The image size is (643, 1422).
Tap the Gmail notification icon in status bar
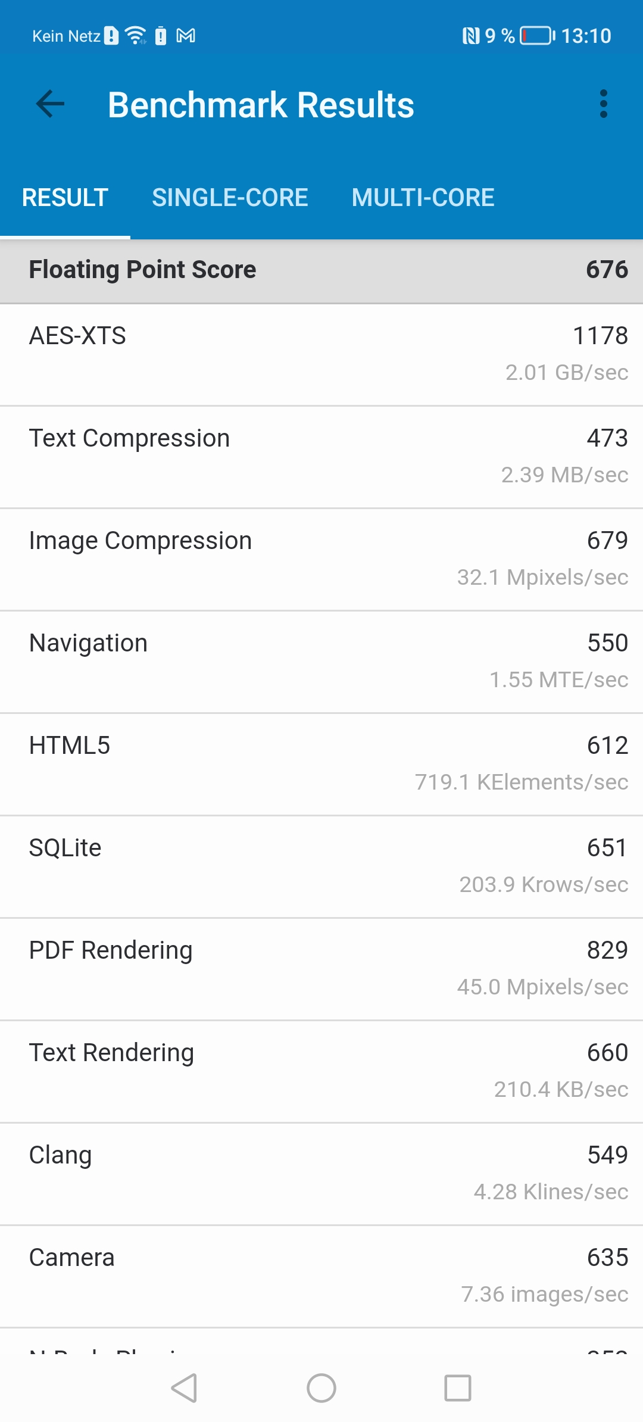pos(186,36)
